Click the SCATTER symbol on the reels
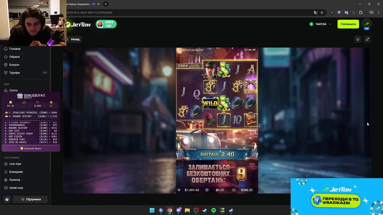Viewport: 383px width, 215px height. coord(250,87)
